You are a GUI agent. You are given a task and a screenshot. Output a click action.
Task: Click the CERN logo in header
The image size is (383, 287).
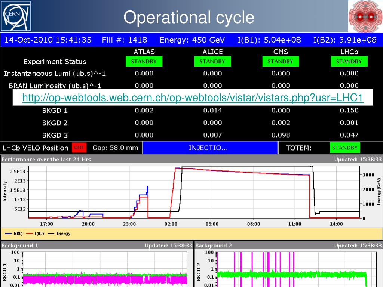point(16,16)
